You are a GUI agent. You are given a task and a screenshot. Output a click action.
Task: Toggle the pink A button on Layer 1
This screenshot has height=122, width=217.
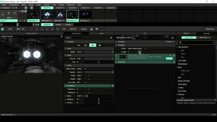(x=22, y=11)
